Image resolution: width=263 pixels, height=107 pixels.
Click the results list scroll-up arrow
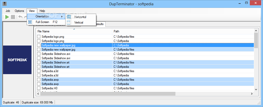point(256,31)
